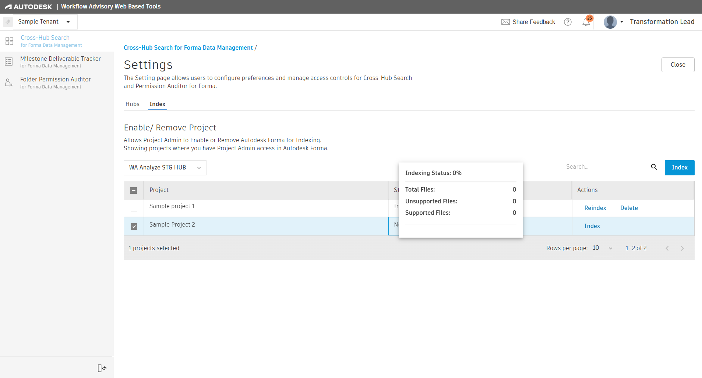702x378 pixels.
Task: Click the blue Index button
Action: tap(679, 168)
